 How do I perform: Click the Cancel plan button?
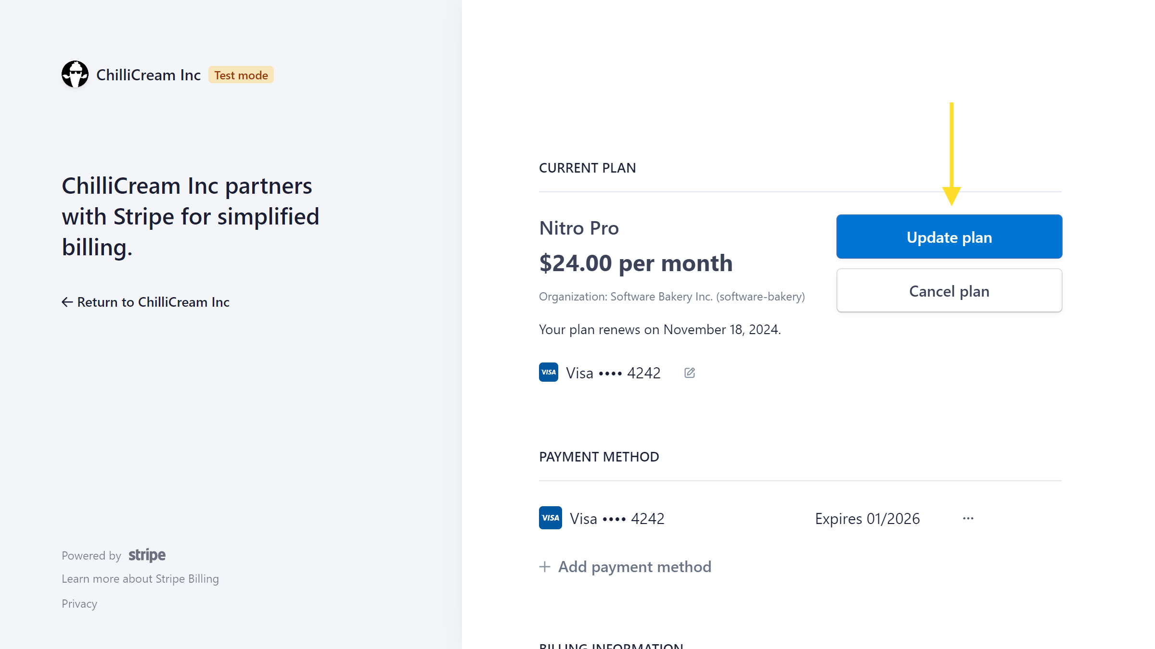(949, 291)
